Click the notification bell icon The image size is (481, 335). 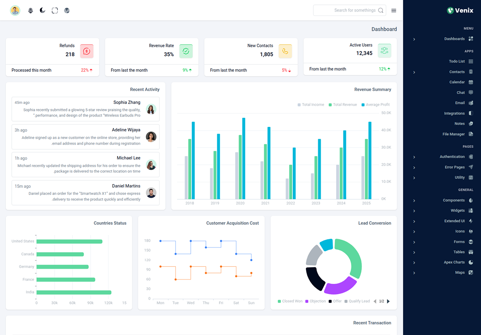31,11
